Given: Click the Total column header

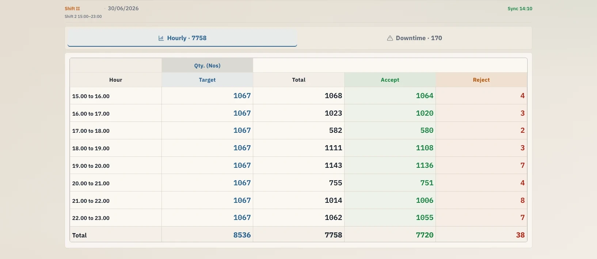Looking at the screenshot, I should 298,80.
